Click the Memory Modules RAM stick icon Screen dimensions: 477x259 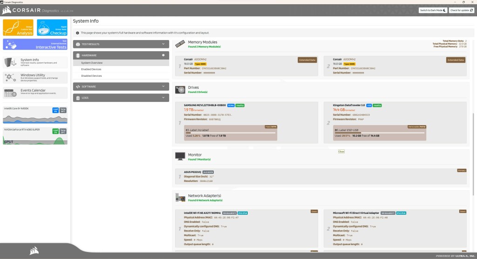180,44
